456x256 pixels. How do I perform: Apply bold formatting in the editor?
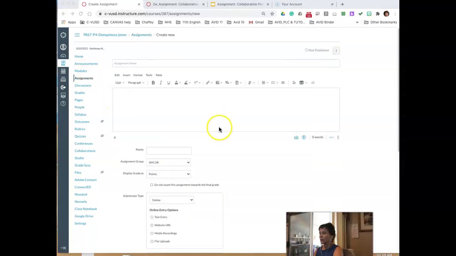[153, 82]
